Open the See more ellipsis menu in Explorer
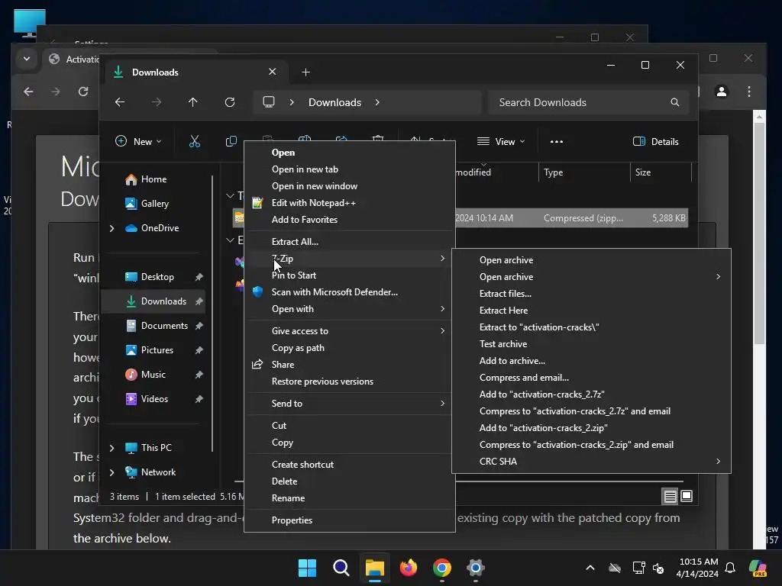Screen dimensions: 782x586 click(x=557, y=141)
